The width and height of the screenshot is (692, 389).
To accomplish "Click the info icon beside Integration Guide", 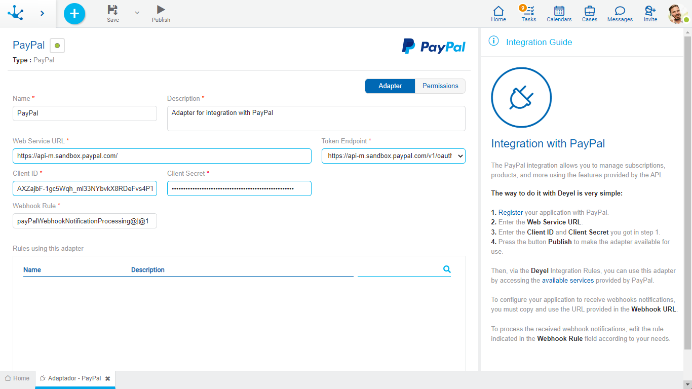I will (x=493, y=41).
